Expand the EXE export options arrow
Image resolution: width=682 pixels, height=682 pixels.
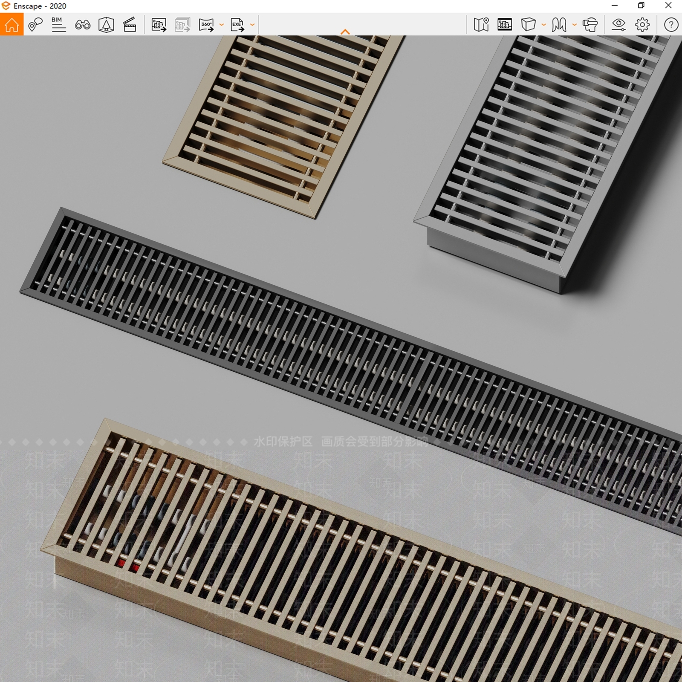pos(252,25)
